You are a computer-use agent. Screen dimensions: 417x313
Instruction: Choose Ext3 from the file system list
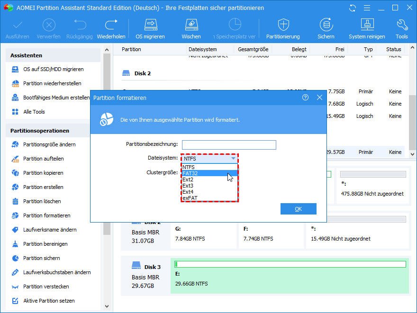[209, 186]
